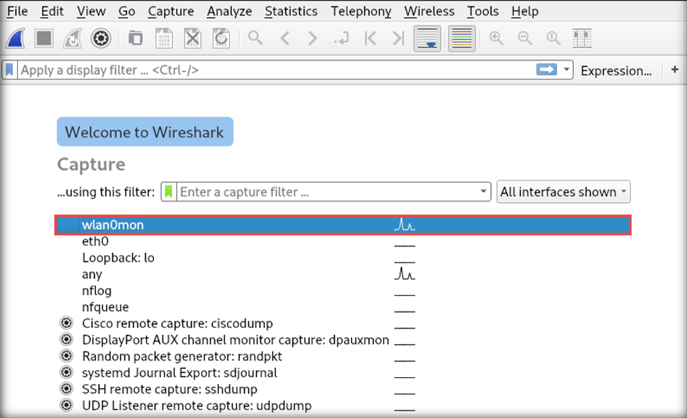The height and width of the screenshot is (418, 687).
Task: Select the nfqueue interface
Action: tap(343, 307)
